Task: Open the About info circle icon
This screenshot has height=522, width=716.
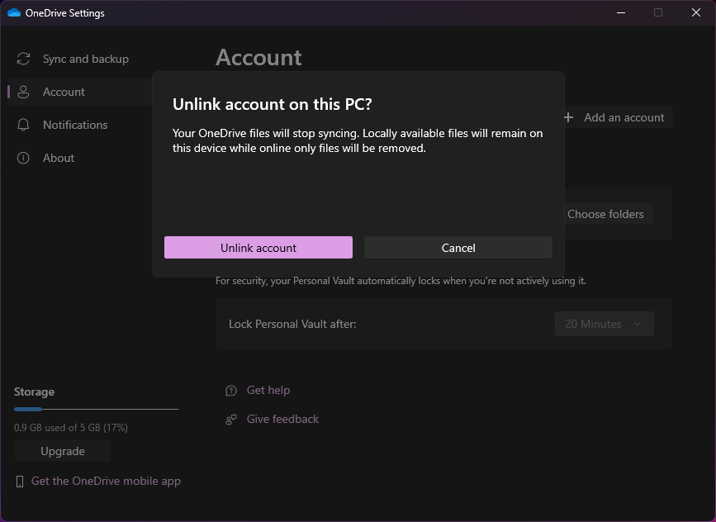Action: [x=23, y=158]
